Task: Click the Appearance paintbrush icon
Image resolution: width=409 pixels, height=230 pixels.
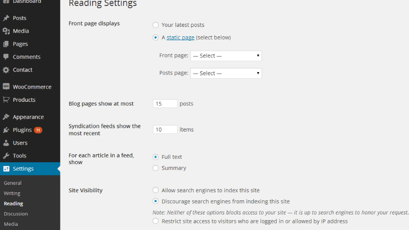Action: pos(6,117)
